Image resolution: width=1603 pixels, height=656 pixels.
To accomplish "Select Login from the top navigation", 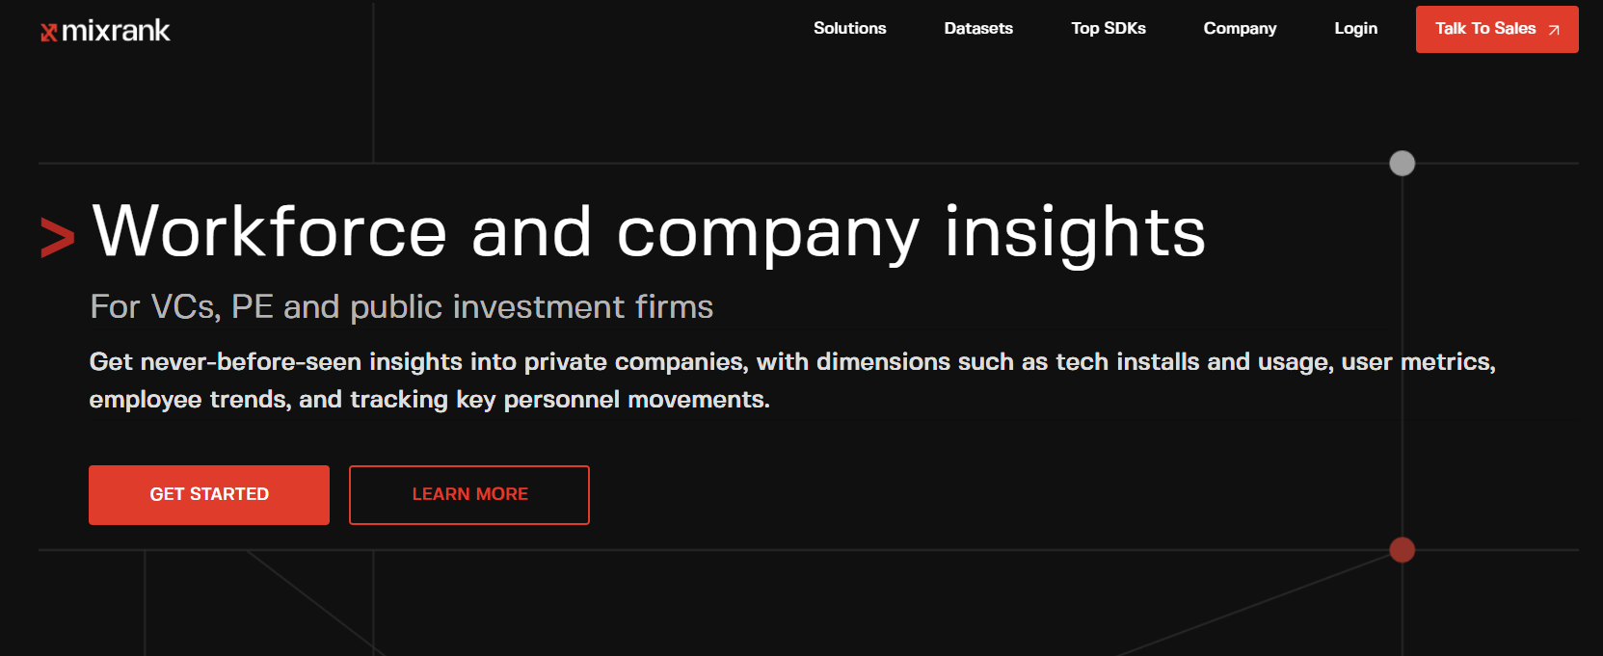I will click(x=1355, y=29).
